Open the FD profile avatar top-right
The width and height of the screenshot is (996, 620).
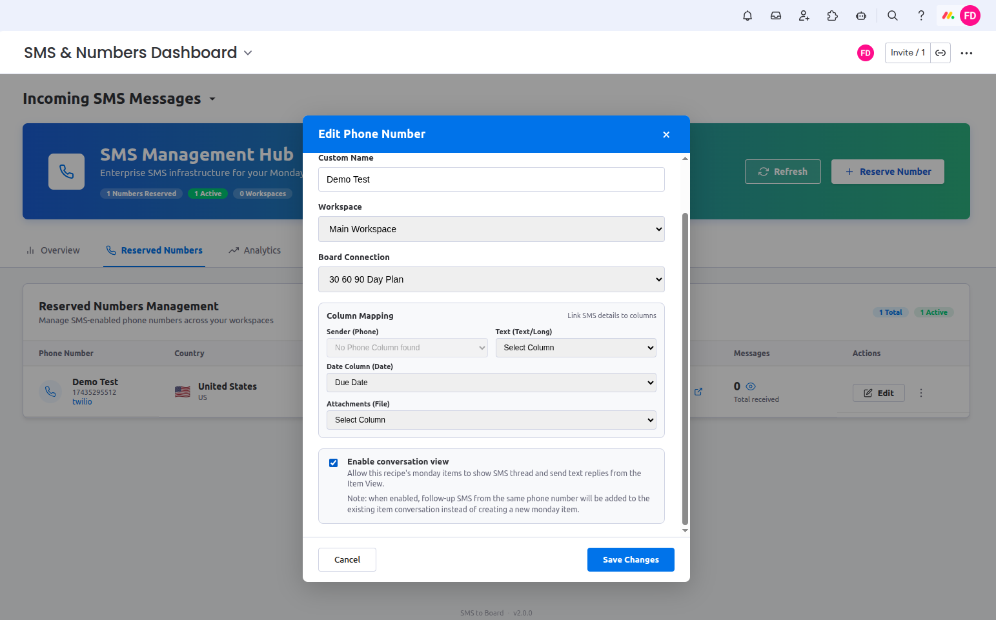(x=970, y=15)
